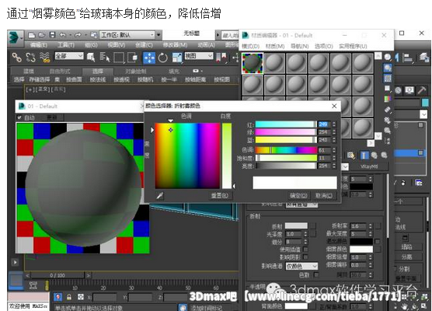
Task: Click the map button beside the 烟雾颜色 swatch
Action: (378, 250)
